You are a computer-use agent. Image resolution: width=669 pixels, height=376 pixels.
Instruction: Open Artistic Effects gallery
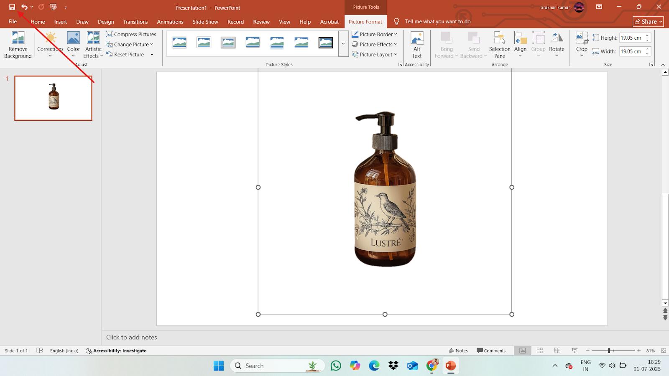click(93, 45)
